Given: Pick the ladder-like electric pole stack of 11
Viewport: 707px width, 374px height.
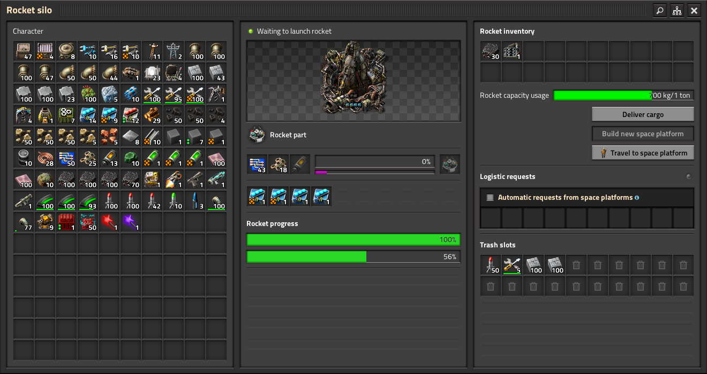Looking at the screenshot, I should (x=152, y=51).
